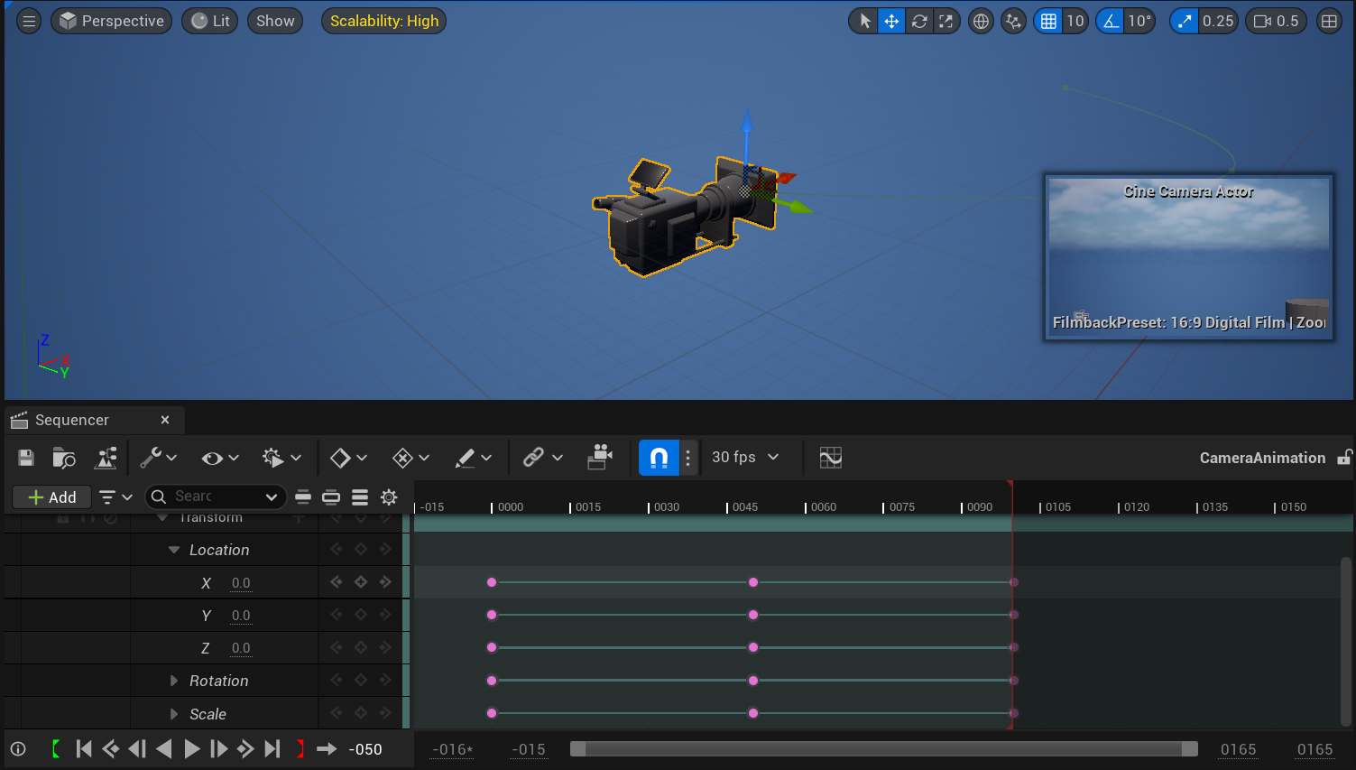Save the sequence with the disk icon
The image size is (1356, 770).
tap(26, 458)
